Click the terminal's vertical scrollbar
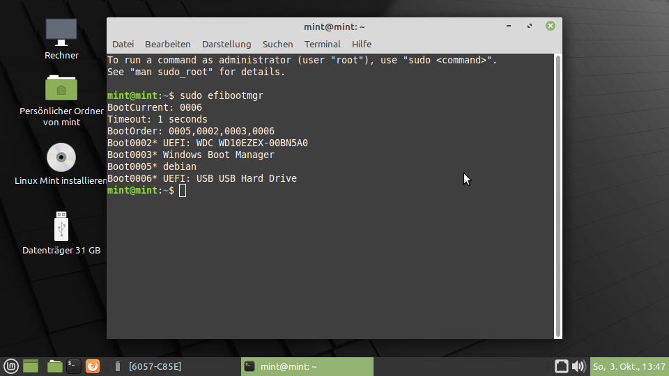 (557, 195)
